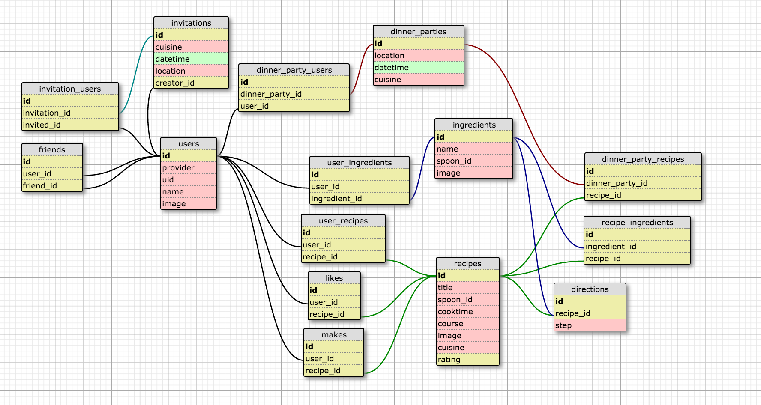Screen dimensions: 761x405
Task: Select the users table title
Action: (x=189, y=144)
